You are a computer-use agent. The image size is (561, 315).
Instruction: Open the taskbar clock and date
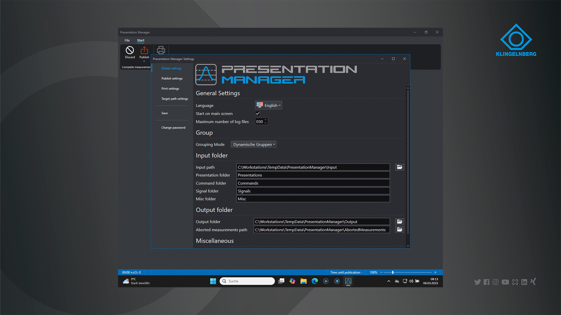pyautogui.click(x=431, y=281)
